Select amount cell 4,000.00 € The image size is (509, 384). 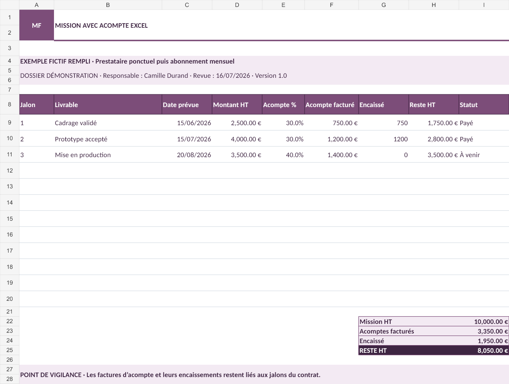click(237, 139)
